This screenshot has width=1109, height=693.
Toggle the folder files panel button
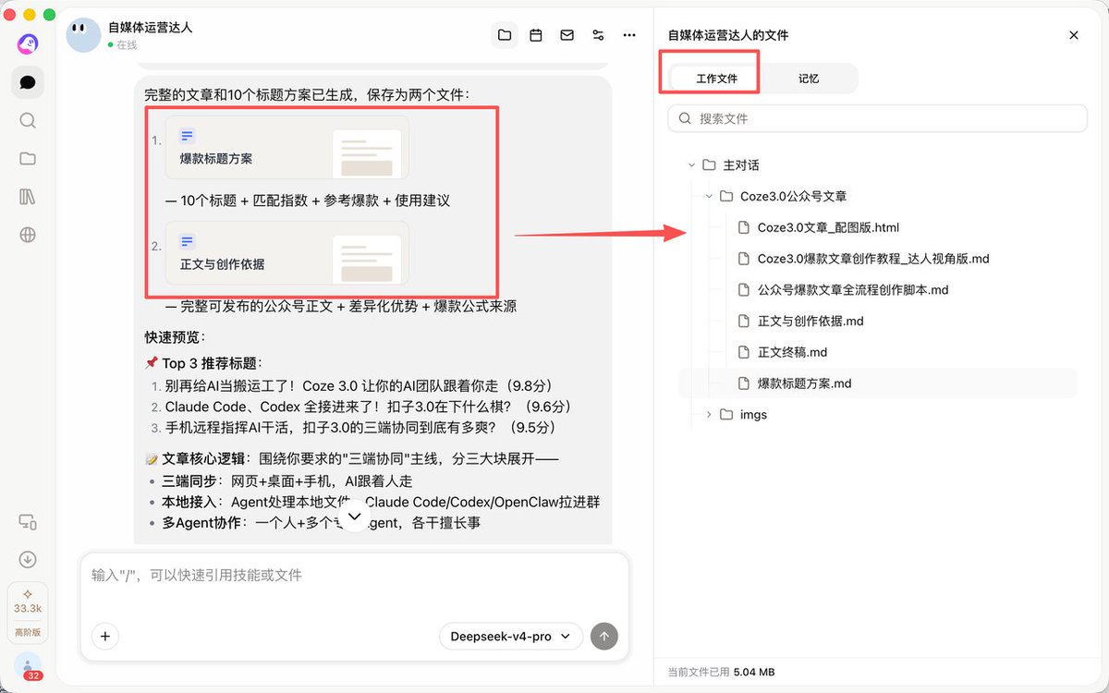click(505, 35)
